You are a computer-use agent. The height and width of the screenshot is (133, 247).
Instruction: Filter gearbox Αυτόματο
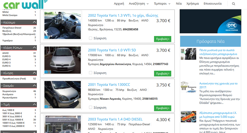coord(8,94)
